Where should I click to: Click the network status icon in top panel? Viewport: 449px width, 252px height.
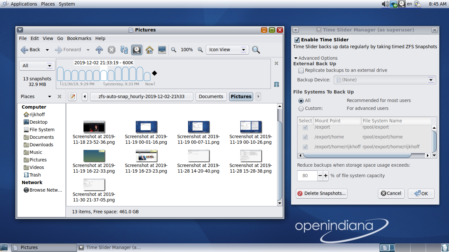pyautogui.click(x=393, y=4)
